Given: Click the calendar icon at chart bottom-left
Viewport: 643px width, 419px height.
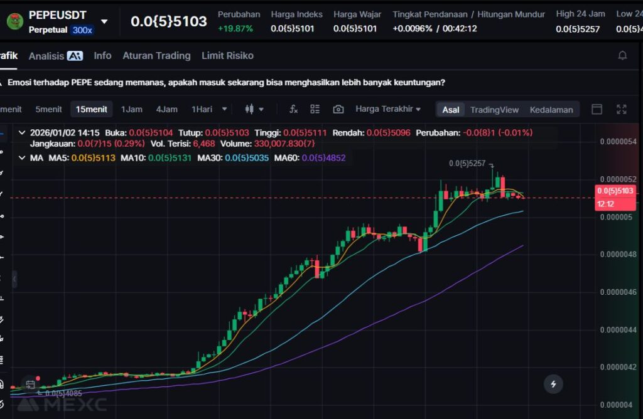Looking at the screenshot, I should click(x=30, y=385).
